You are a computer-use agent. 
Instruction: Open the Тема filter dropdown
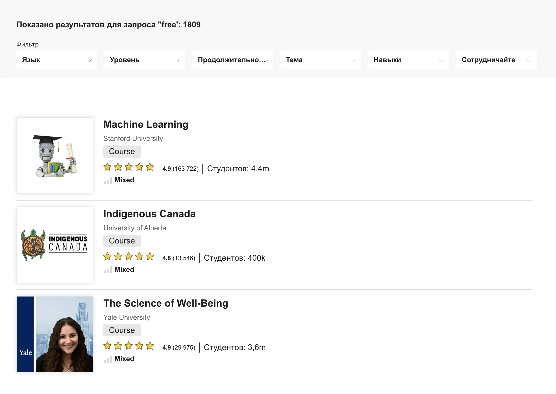tap(321, 60)
